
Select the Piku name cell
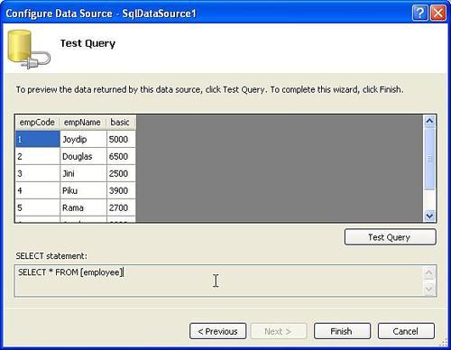83,190
